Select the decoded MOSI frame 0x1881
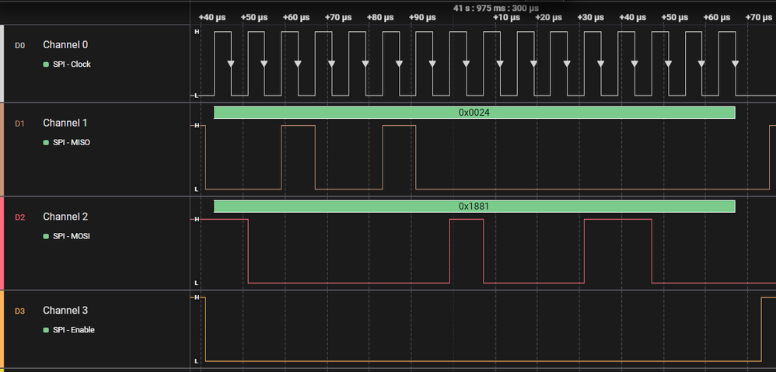Viewport: 776px width, 372px height. [x=474, y=207]
